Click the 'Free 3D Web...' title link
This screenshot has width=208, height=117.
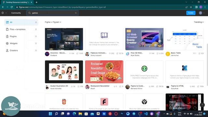tap(137, 53)
